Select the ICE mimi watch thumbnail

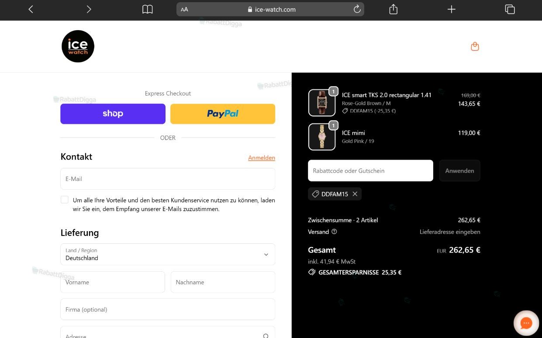pyautogui.click(x=322, y=137)
